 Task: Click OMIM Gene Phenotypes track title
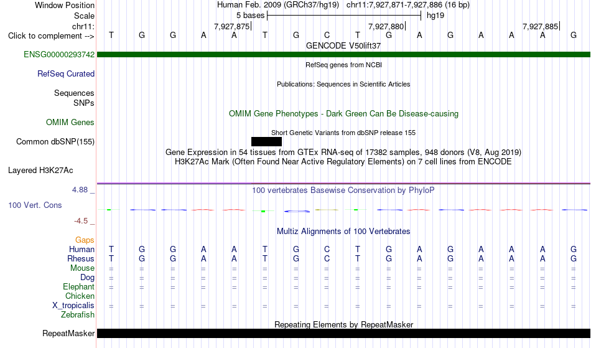pos(344,114)
